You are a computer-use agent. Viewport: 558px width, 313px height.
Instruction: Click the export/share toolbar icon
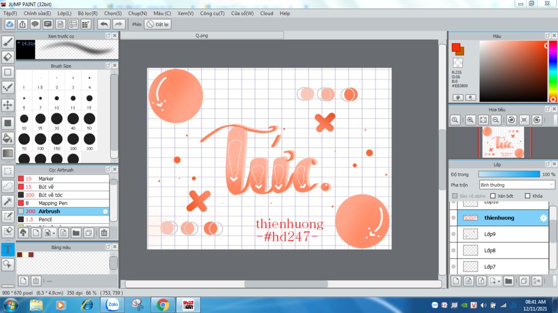point(22,24)
